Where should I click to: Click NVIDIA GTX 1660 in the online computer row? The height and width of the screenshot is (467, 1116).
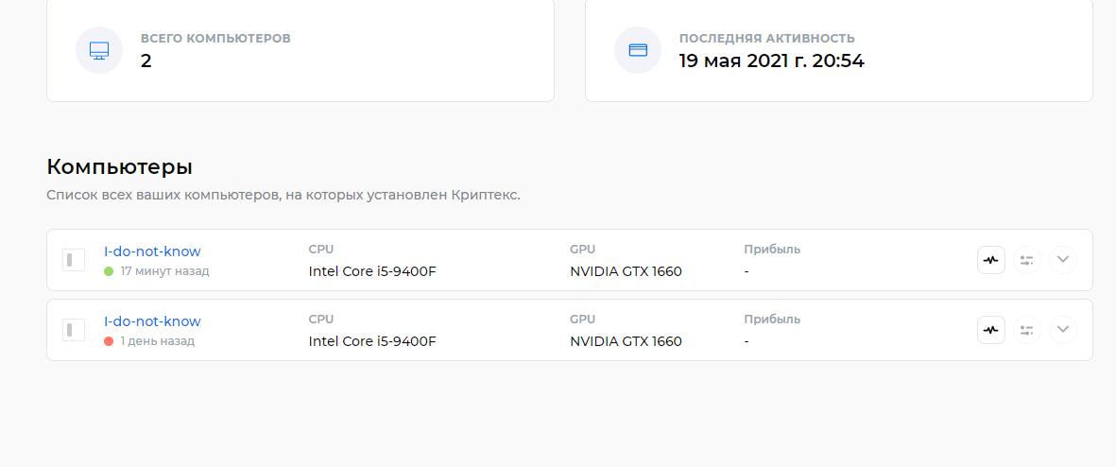(626, 271)
